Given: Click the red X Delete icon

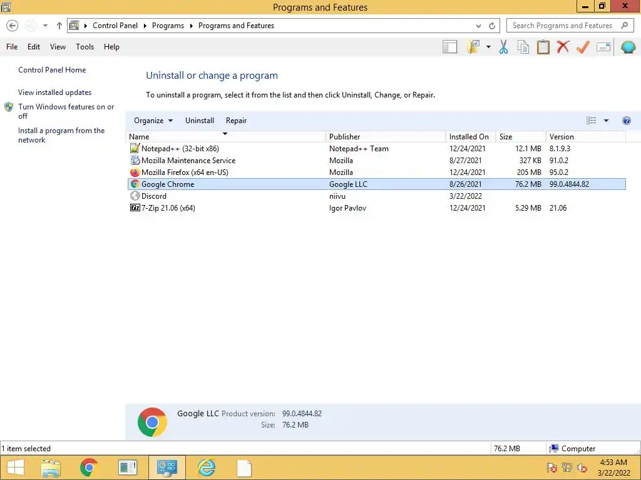Looking at the screenshot, I should tap(563, 46).
